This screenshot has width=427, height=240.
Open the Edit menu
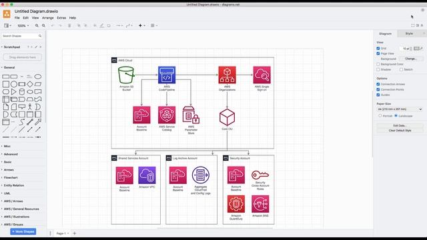pos(25,18)
